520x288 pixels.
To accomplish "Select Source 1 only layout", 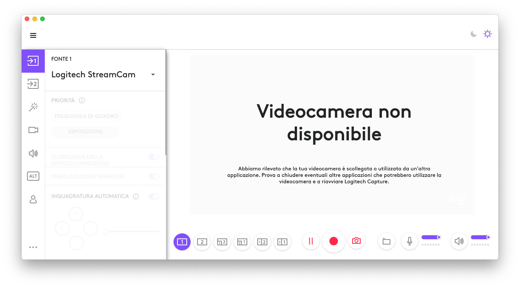I will [182, 242].
